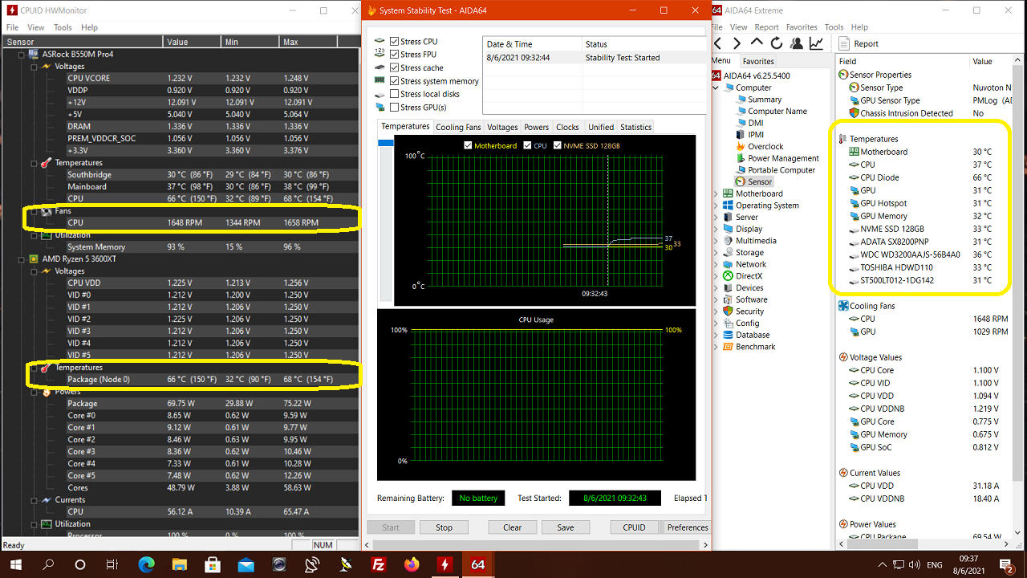1027x578 pixels.
Task: Click the Clear button in Stability Test
Action: pos(512,527)
